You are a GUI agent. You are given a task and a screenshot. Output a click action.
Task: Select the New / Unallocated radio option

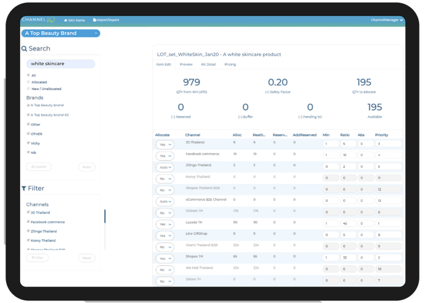pyautogui.click(x=28, y=89)
